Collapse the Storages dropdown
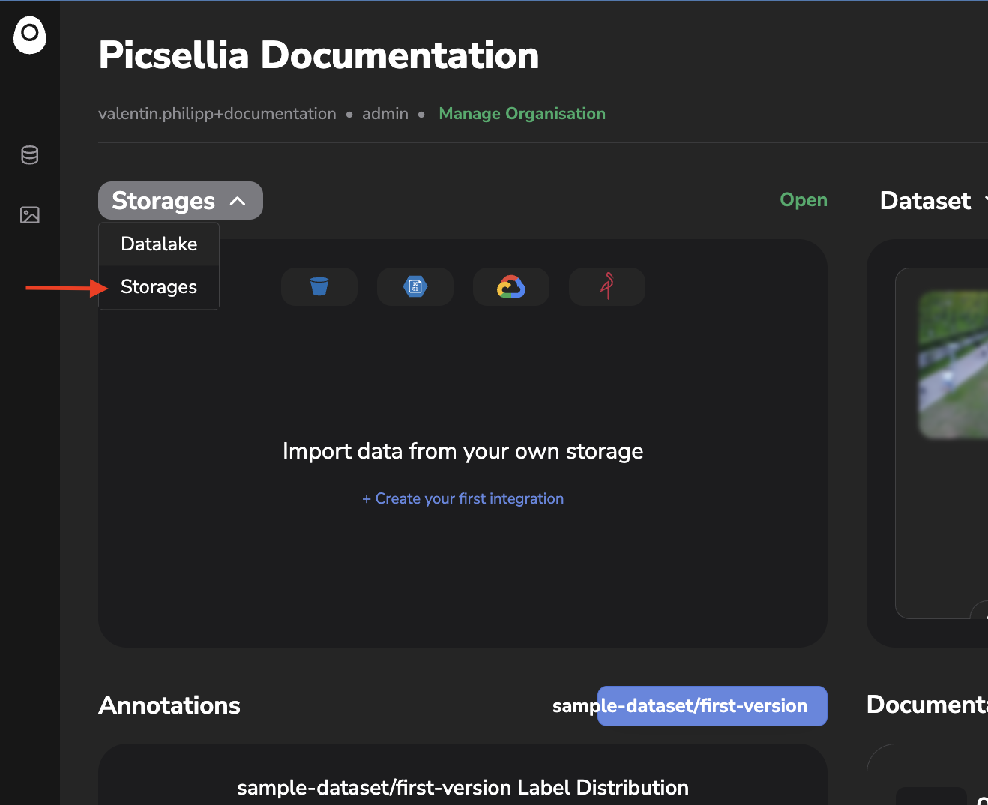Image resolution: width=988 pixels, height=805 pixels. 181,201
